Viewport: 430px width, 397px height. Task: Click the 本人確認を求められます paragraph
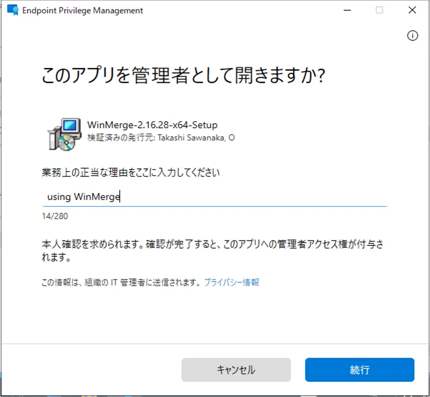coord(213,250)
